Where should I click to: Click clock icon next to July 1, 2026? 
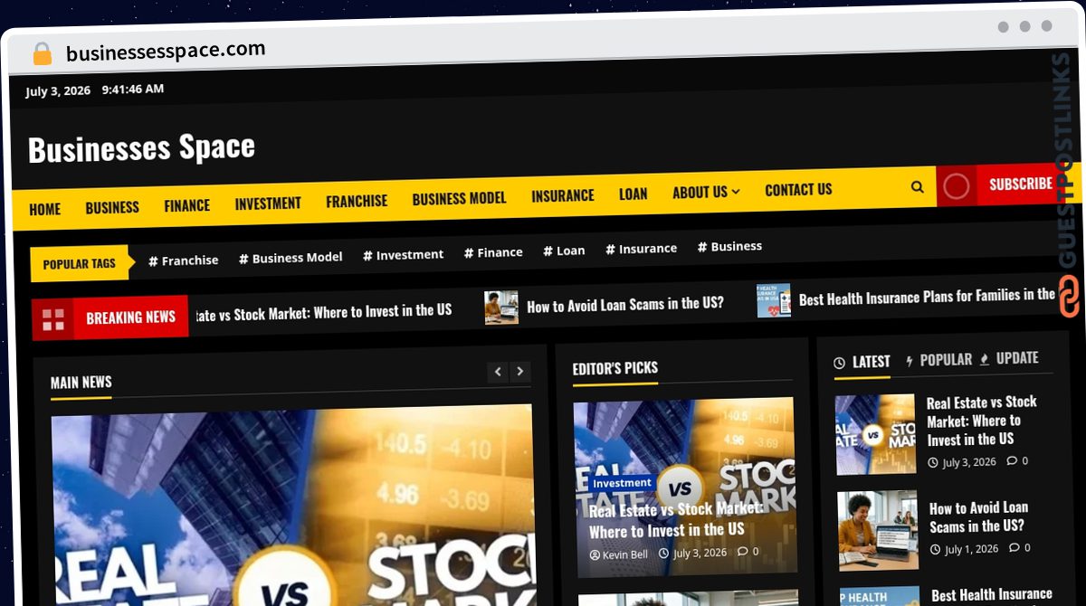point(935,550)
